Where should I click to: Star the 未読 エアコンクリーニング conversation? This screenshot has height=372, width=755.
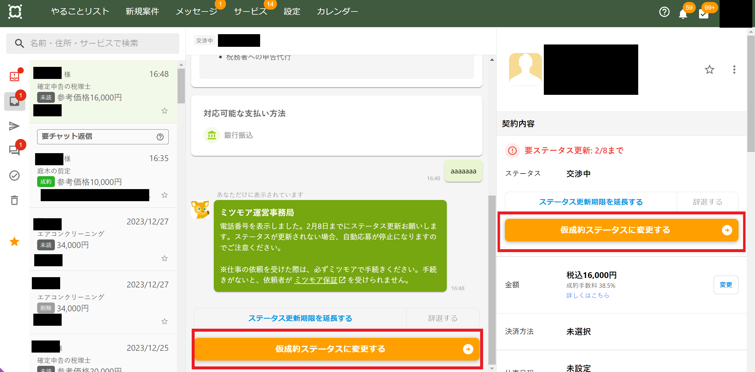[165, 258]
